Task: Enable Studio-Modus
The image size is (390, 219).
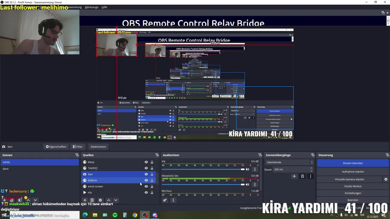Action: point(353,186)
